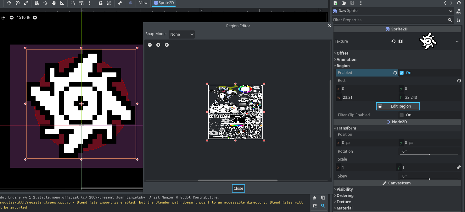Click the spritesheet texture in Region Editor
This screenshot has height=212, width=465.
(x=235, y=112)
